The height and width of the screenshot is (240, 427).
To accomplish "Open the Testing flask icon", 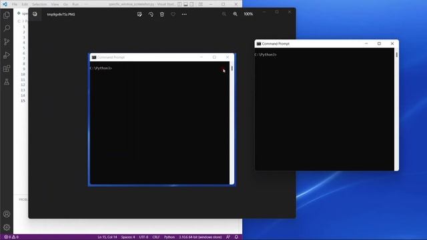I will (x=7, y=82).
